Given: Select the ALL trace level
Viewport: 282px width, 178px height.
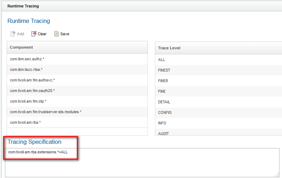Looking at the screenshot, I should pyautogui.click(x=162, y=60).
